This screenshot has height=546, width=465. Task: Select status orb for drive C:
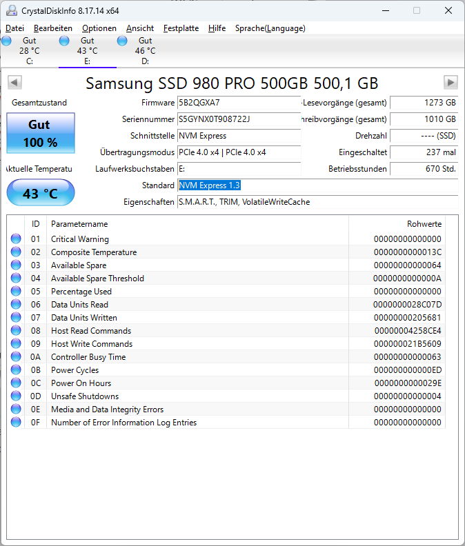tap(6, 41)
